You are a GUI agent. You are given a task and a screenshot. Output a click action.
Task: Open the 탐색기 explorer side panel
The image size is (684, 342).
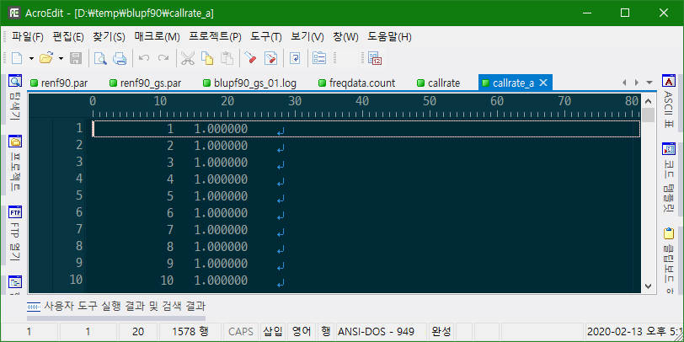(15, 99)
